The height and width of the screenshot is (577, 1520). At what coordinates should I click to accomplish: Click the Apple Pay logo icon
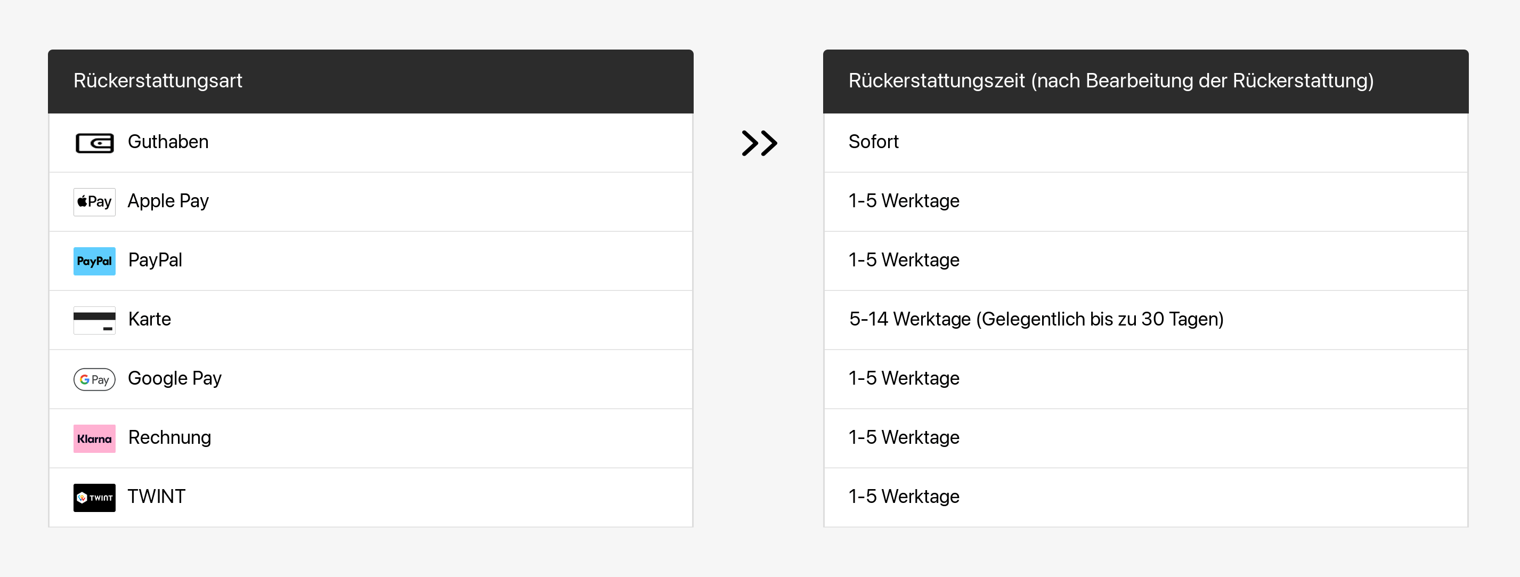(94, 202)
